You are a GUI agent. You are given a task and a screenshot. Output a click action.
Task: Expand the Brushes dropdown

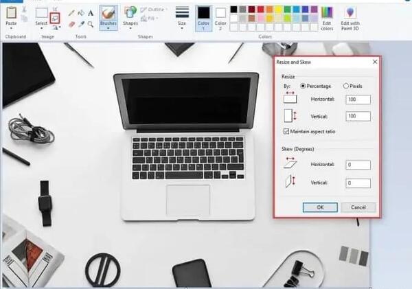(108, 28)
